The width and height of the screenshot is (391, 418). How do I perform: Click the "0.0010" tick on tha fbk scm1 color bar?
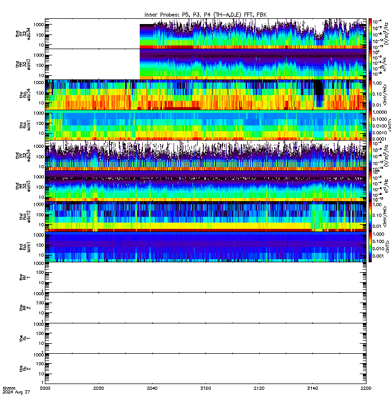tap(380, 133)
